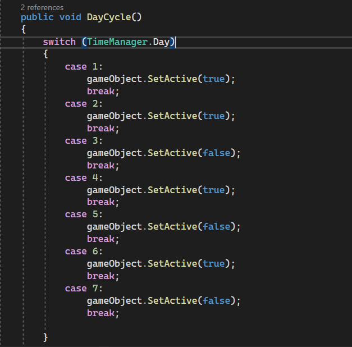The width and height of the screenshot is (352, 347).
Task: Click the TimeManager class reference
Action: [x=117, y=42]
